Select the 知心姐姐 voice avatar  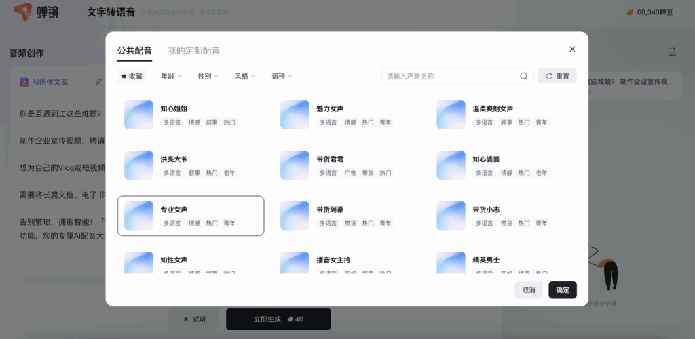138,115
